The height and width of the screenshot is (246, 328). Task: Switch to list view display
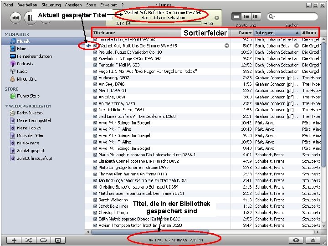pos(236,16)
